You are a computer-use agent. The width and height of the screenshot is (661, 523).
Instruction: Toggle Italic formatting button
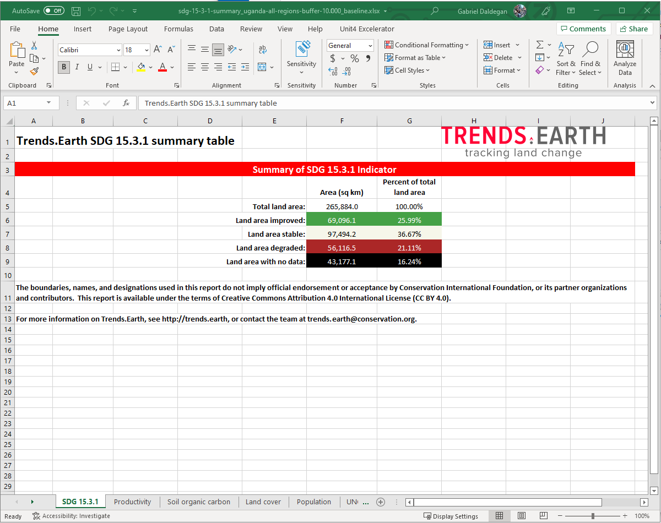pyautogui.click(x=77, y=67)
